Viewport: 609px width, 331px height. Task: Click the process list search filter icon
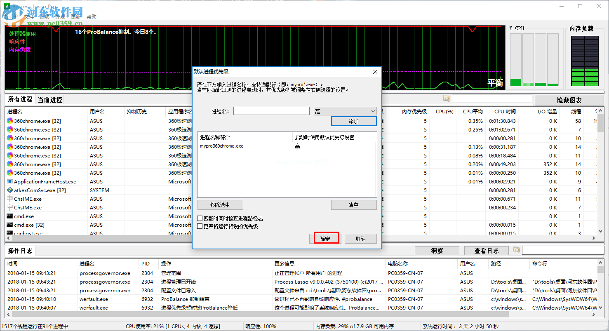coord(446,99)
